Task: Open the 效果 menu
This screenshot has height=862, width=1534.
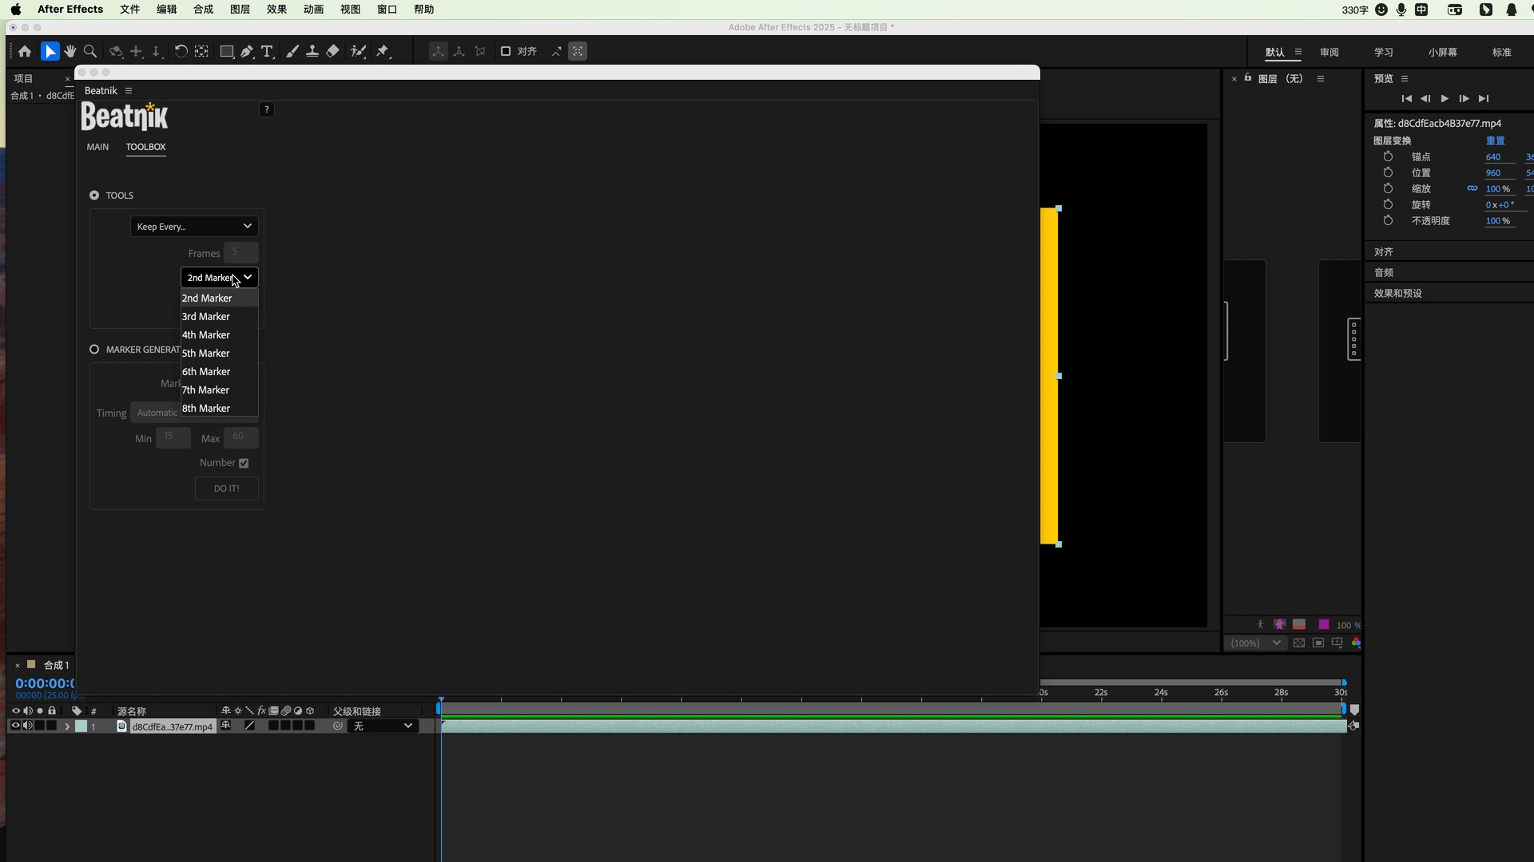Action: pos(276,10)
